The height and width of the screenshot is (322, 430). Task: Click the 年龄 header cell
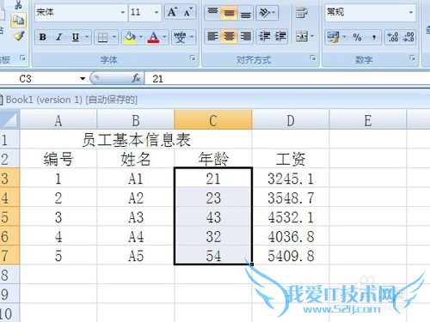[x=213, y=159]
